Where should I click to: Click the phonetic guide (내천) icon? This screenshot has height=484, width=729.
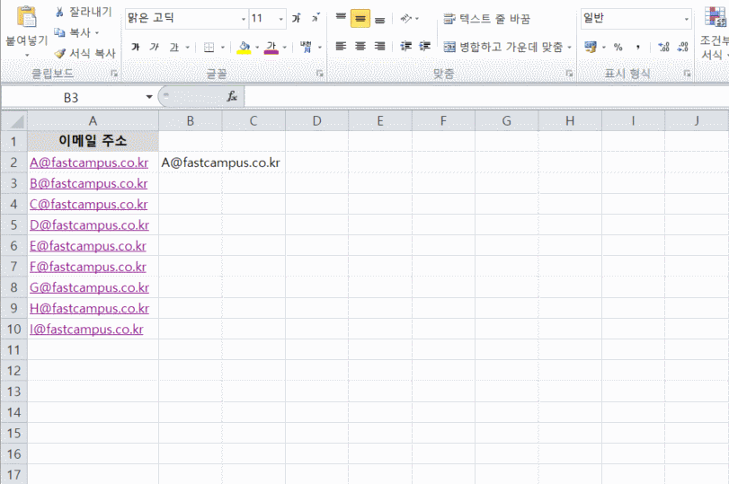click(306, 47)
